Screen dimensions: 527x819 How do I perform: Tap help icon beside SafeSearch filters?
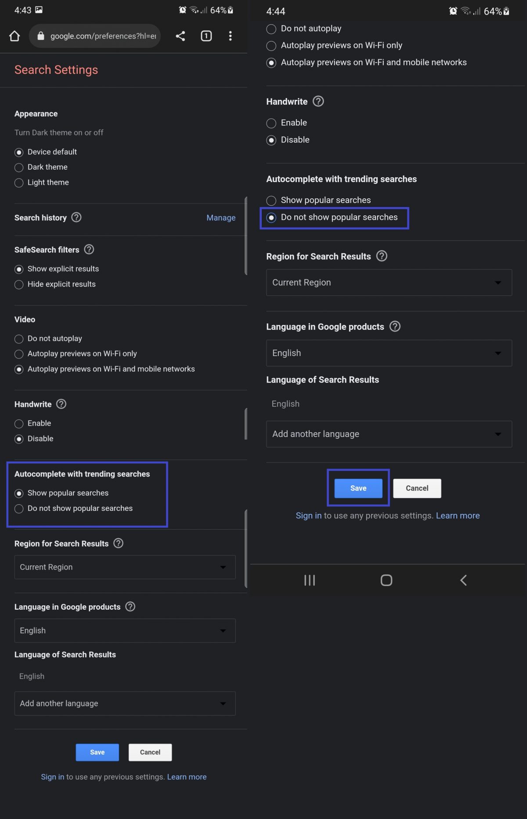point(89,250)
